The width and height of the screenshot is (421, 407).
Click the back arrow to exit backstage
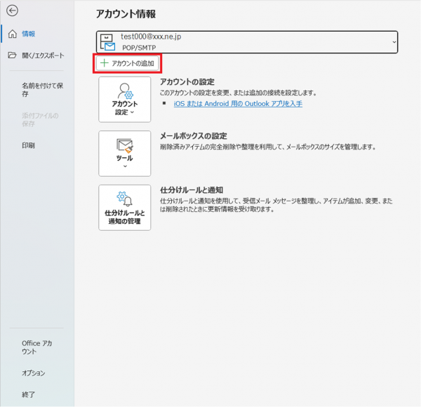(x=11, y=11)
